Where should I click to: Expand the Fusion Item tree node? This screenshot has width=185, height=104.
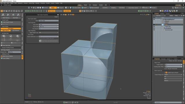[x=162, y=26]
